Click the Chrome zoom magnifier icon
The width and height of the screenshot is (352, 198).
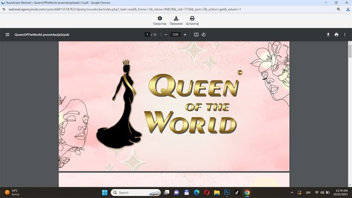(x=339, y=9)
